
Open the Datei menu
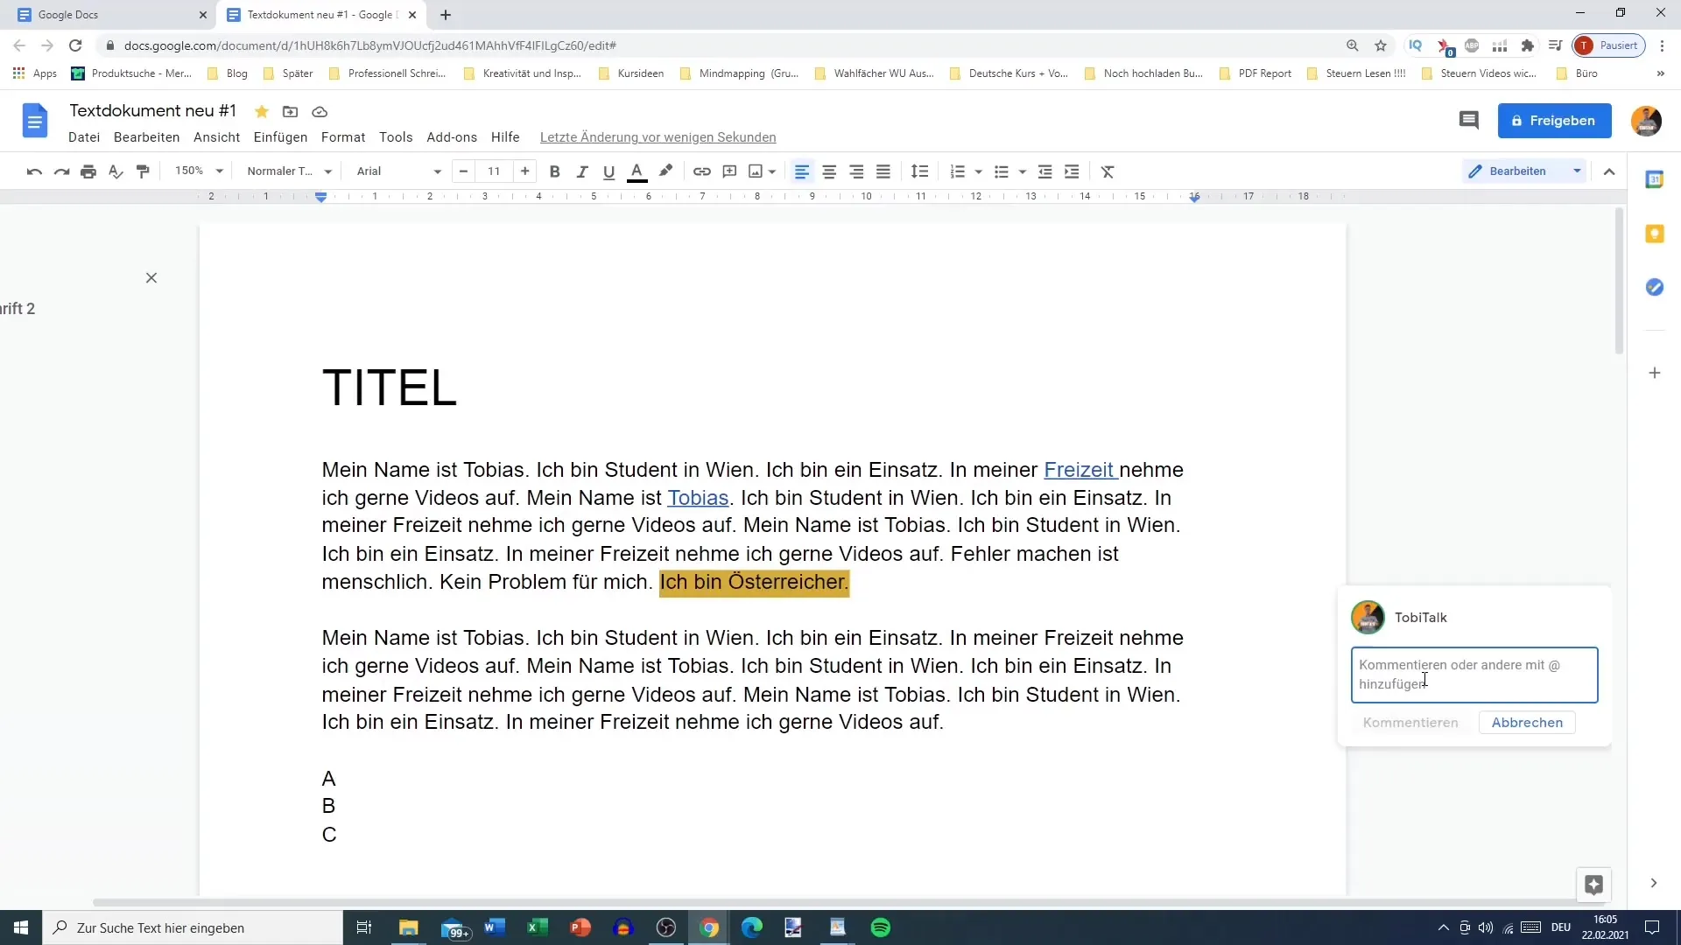pos(84,137)
